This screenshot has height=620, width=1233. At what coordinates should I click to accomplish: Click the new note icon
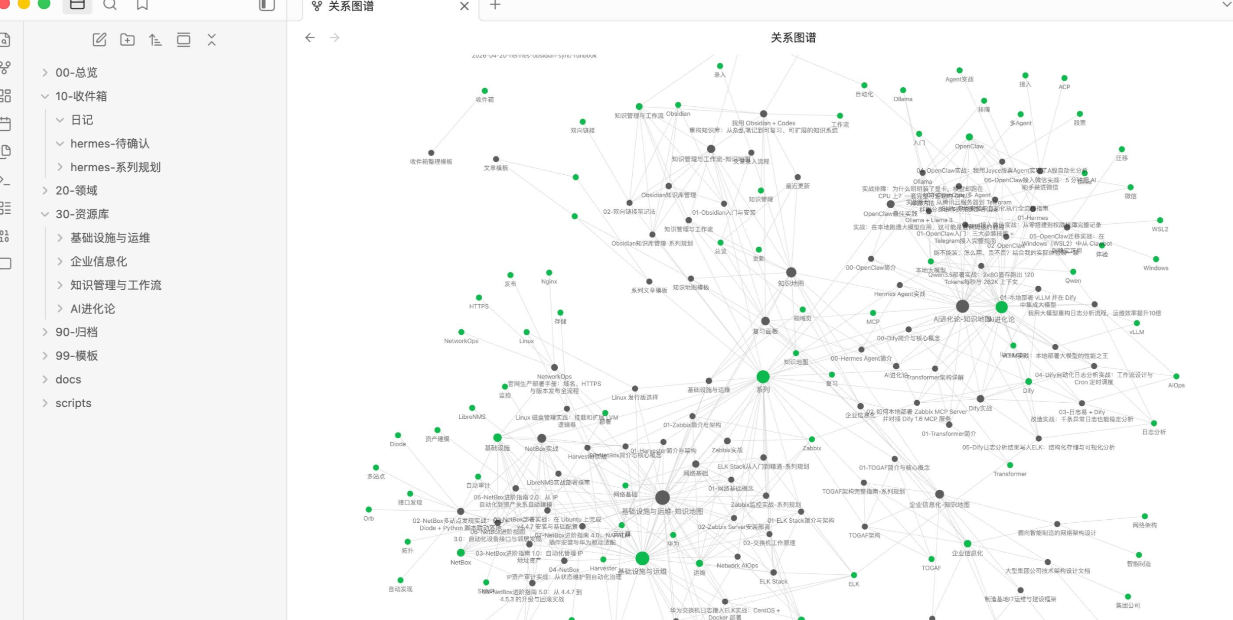tap(99, 40)
